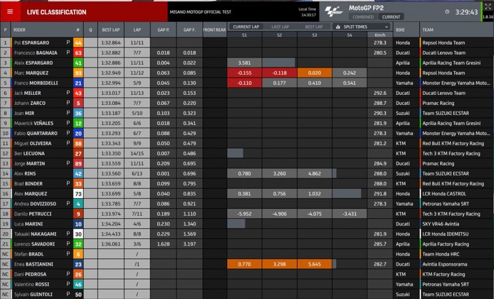Screen dimensions: 494x299
Task: Click Marc Marquez's number 93 badge
Action: tap(78, 73)
